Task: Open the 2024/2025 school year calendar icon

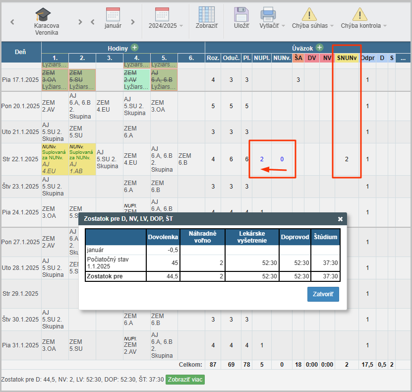Action: pos(162,14)
